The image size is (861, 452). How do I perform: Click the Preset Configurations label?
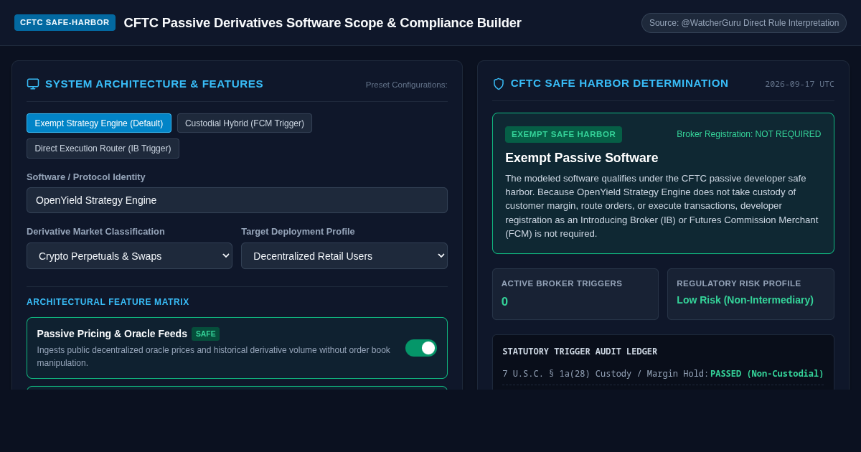click(406, 85)
